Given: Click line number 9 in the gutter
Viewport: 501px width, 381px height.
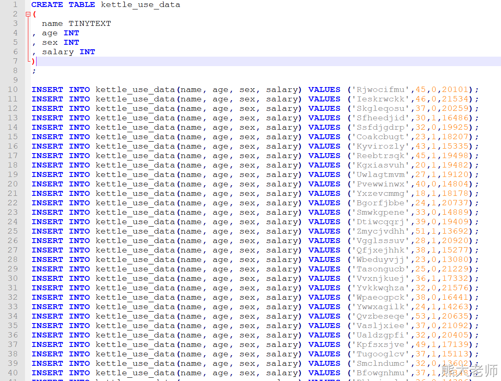Looking at the screenshot, I should (15, 80).
